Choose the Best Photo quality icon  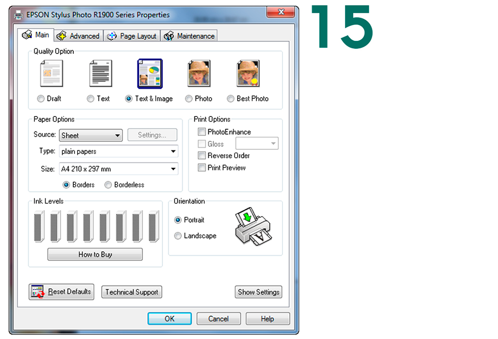tap(248, 74)
